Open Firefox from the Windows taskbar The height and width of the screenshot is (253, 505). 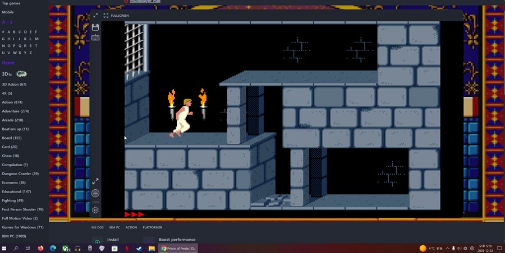click(40, 249)
